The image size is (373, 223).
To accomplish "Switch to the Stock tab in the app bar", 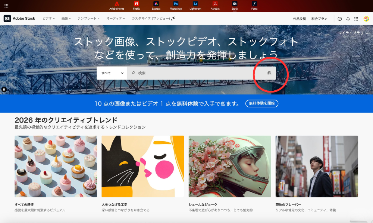I will click(235, 6).
